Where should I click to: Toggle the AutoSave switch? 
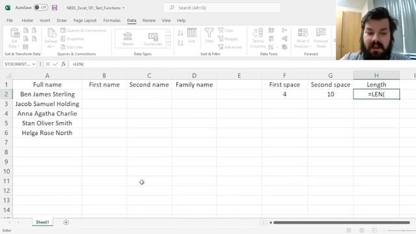(40, 8)
